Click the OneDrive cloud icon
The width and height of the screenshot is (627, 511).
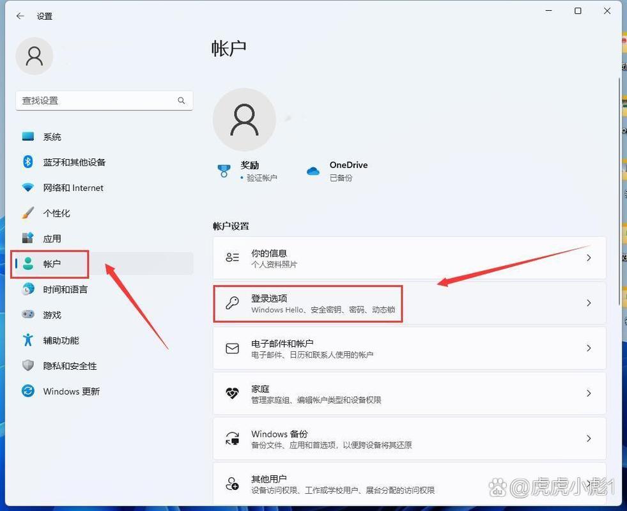point(313,171)
